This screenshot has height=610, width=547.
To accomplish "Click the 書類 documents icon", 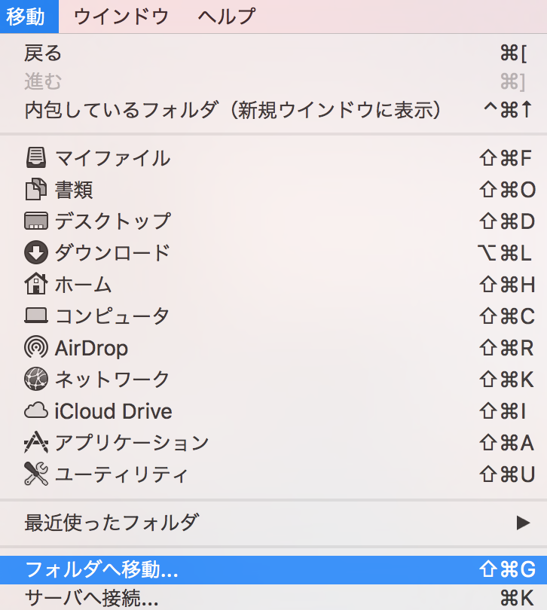I will 35,190.
